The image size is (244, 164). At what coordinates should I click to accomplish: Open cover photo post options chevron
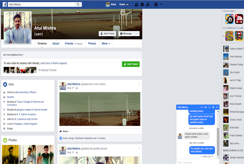(x=139, y=83)
